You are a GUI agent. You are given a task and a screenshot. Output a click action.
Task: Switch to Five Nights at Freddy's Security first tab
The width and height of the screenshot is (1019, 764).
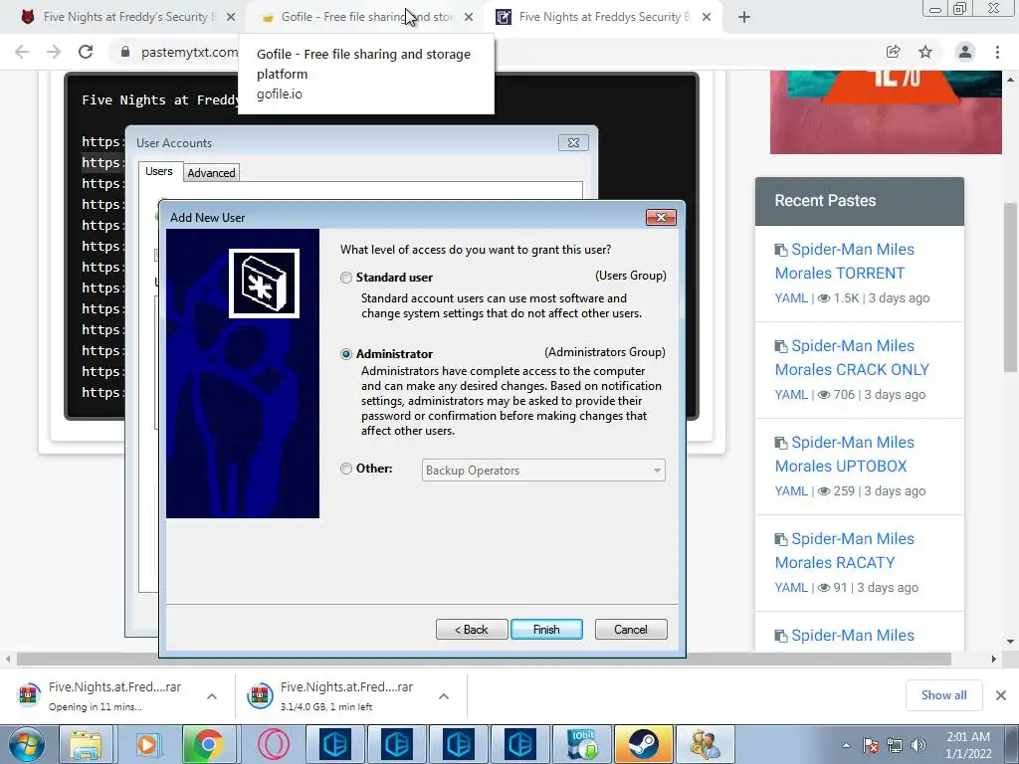coord(126,17)
